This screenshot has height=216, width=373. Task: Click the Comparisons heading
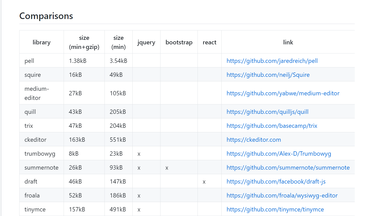[x=46, y=16]
